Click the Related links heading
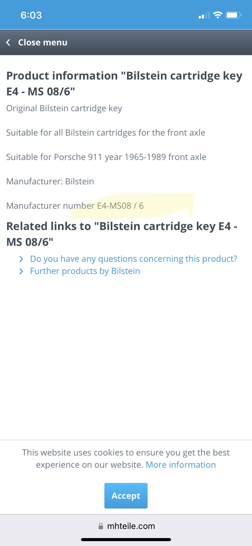Viewport: 252px width, 546px height. (122, 234)
